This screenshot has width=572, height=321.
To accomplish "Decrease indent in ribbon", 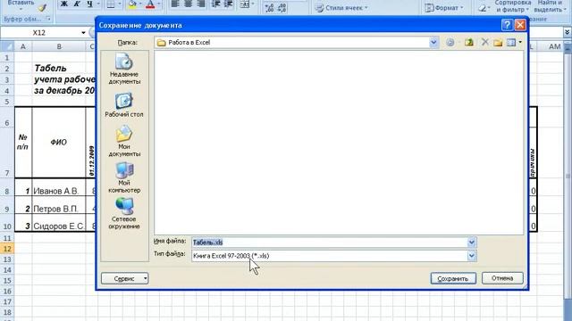I will [216, 4].
